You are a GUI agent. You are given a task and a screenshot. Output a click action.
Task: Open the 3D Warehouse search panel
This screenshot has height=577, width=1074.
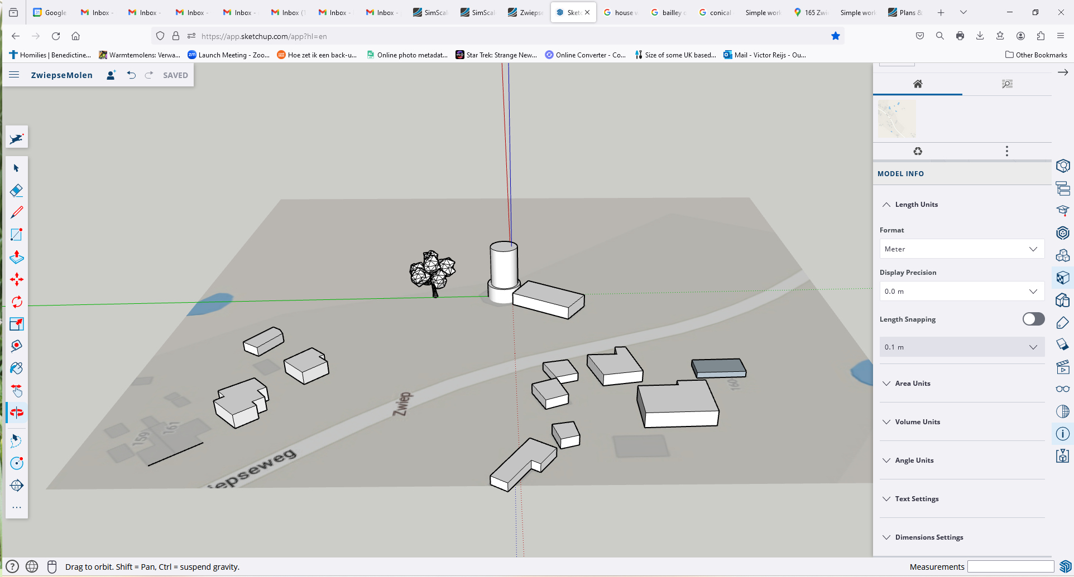(1063, 166)
